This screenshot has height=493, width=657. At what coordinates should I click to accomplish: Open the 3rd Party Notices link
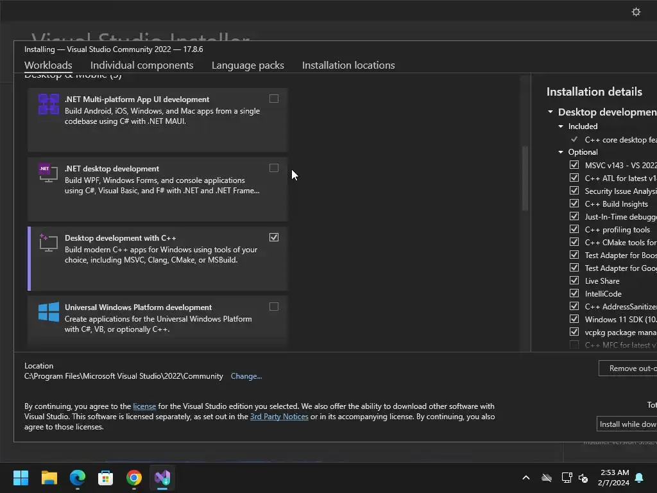(279, 417)
